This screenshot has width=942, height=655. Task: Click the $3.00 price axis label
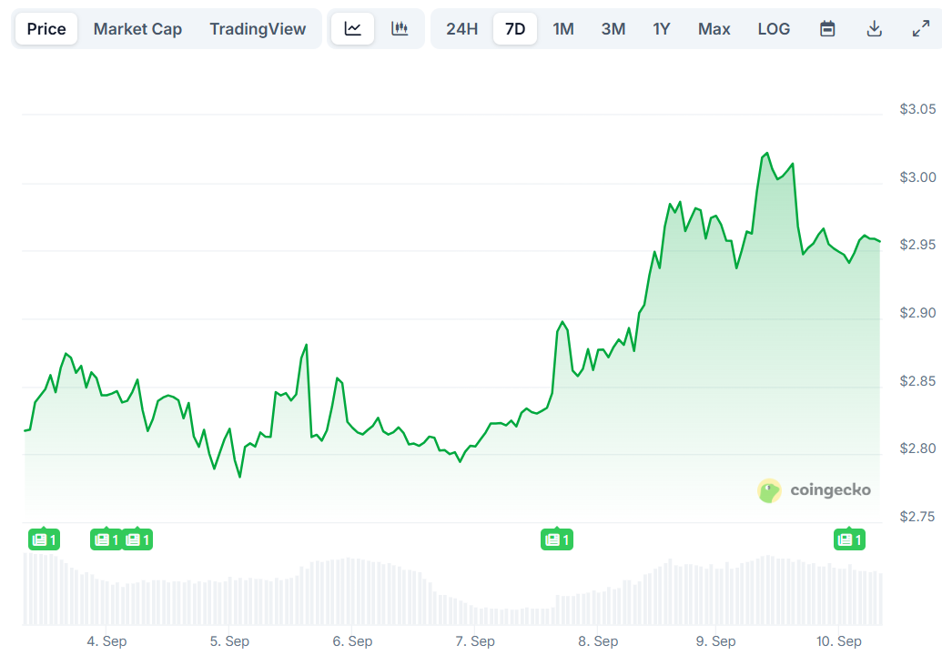(917, 177)
